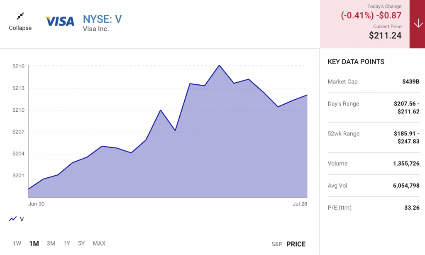The image size is (425, 255).
Task: Switch chart to PRICE view
Action: (x=296, y=244)
